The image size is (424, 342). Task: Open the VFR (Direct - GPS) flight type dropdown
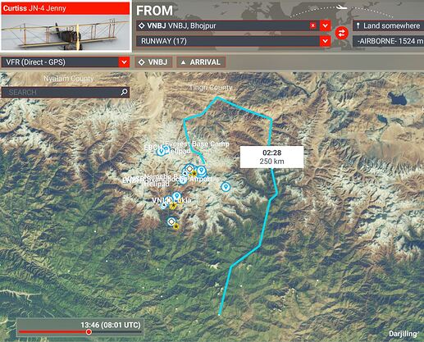click(66, 62)
